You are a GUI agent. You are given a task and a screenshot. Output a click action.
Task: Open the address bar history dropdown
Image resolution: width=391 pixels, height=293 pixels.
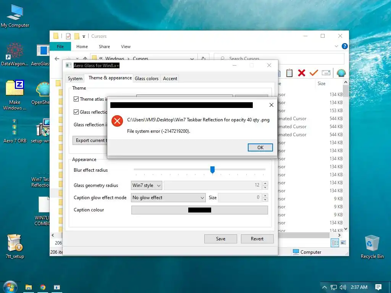point(192,59)
